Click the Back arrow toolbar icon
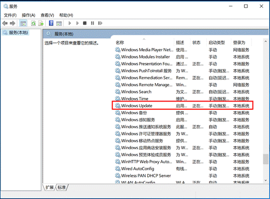 point(5,23)
